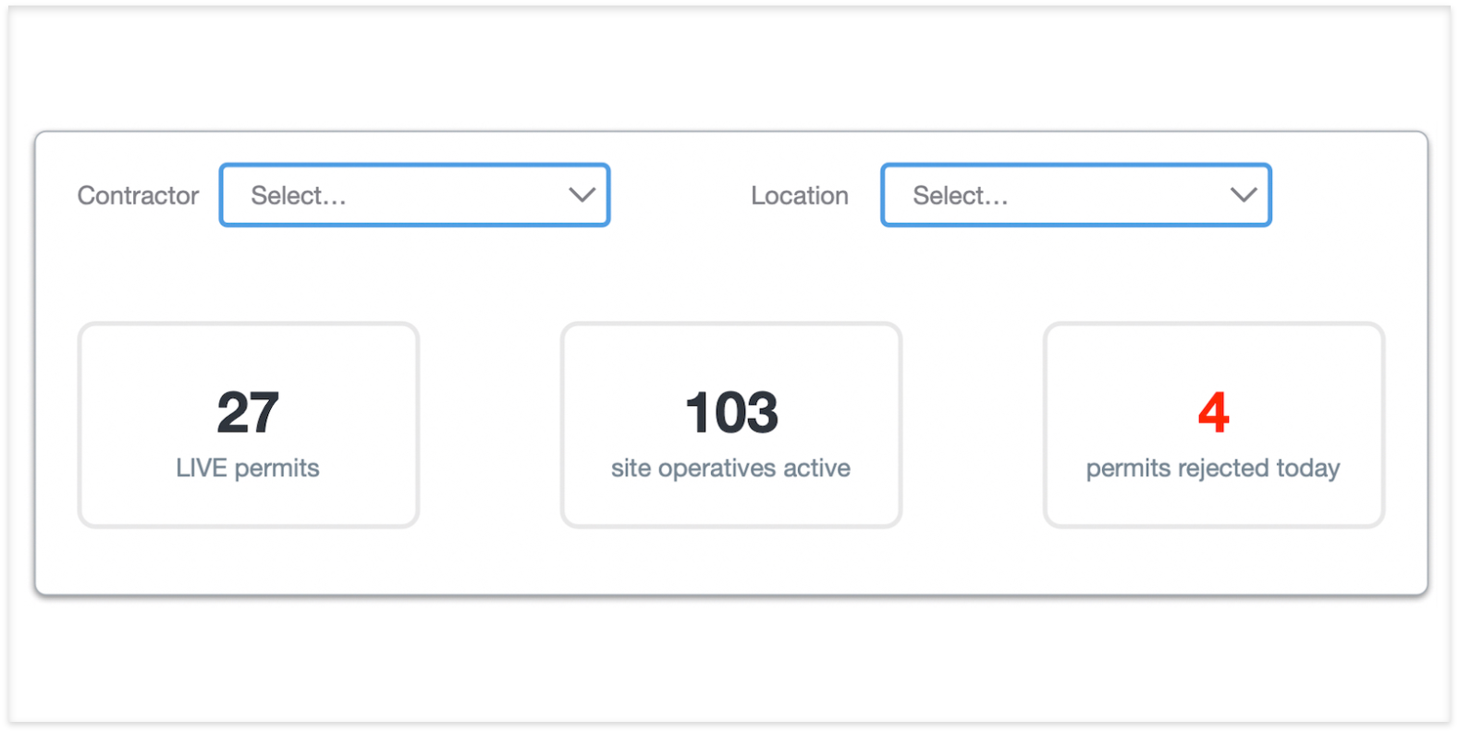The width and height of the screenshot is (1459, 733).
Task: Select the LIVE permits caption text
Action: point(248,468)
